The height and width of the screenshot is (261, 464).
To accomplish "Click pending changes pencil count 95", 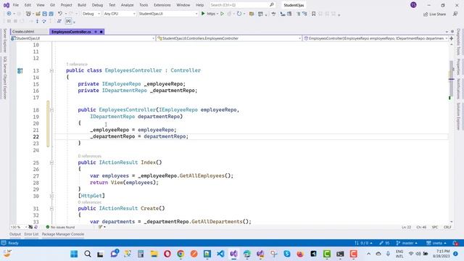I will tap(384, 243).
